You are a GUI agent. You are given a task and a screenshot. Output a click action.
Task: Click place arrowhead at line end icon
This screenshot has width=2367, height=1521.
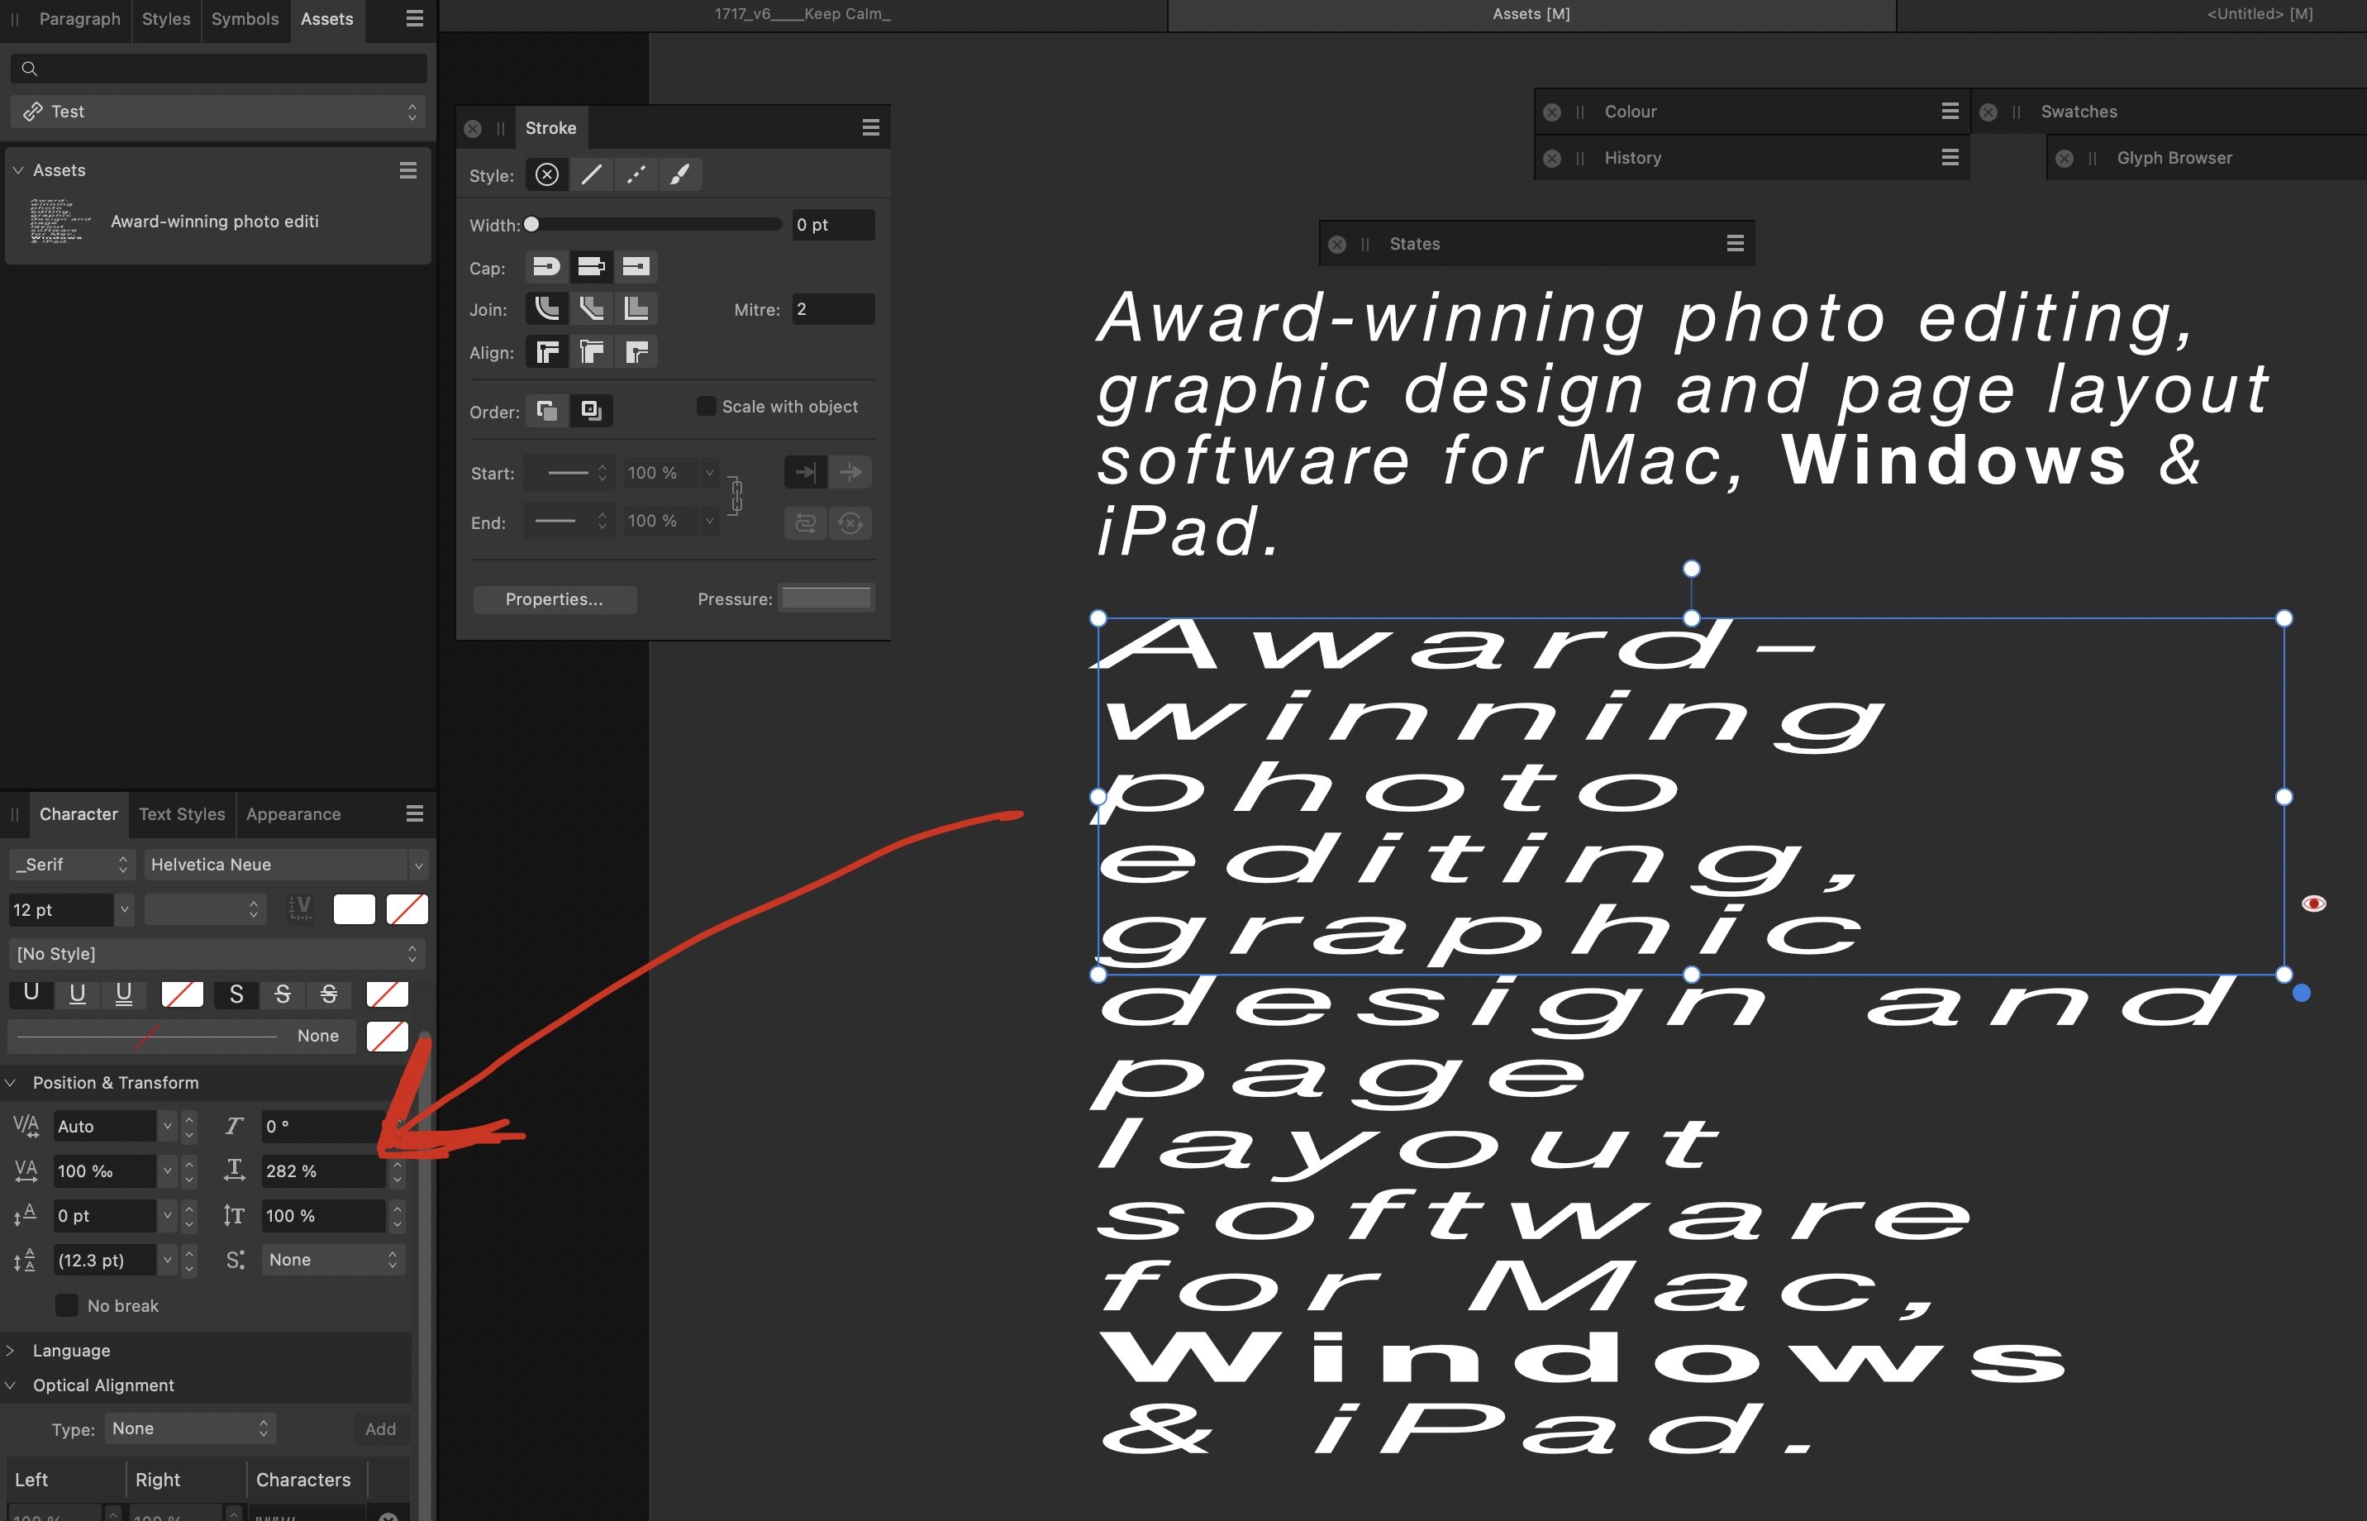tap(850, 472)
